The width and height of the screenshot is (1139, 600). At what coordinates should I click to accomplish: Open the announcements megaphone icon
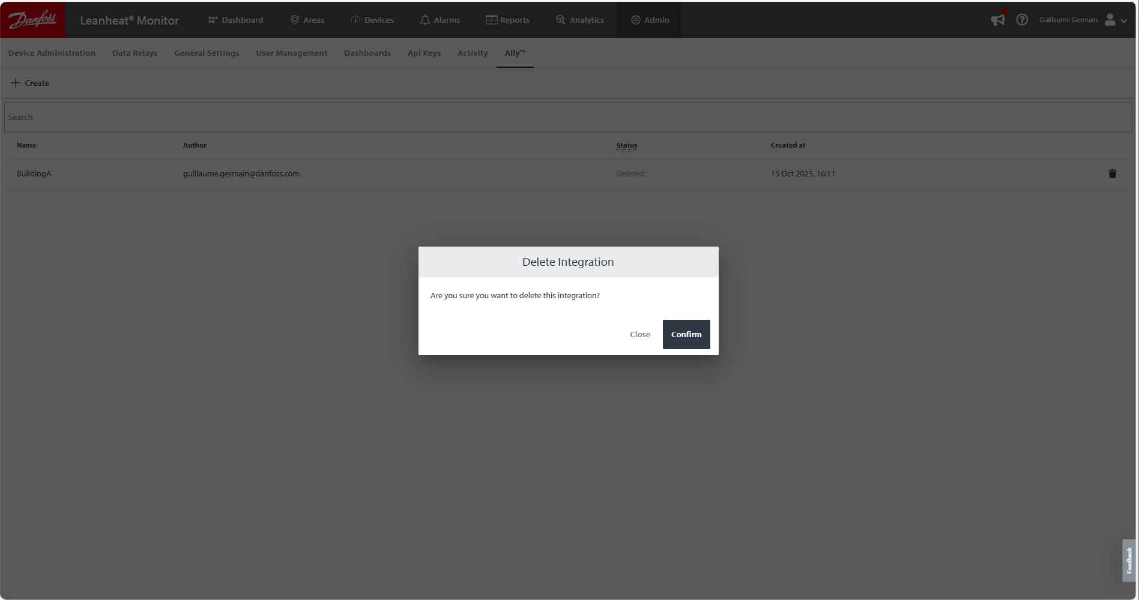(x=997, y=20)
